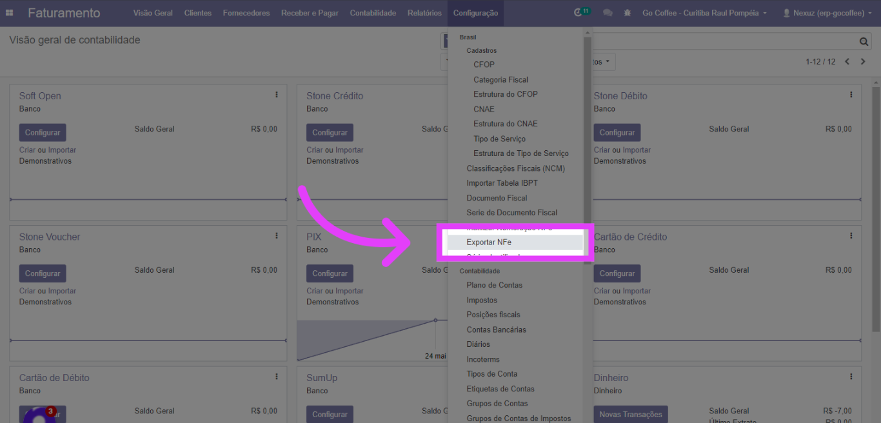Image resolution: width=881 pixels, height=423 pixels.
Task: Open the activities clock icon with badge
Action: (x=579, y=13)
